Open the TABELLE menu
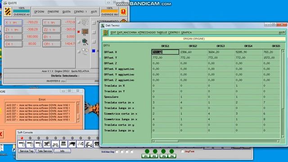288x162 pixels. coord(162,32)
